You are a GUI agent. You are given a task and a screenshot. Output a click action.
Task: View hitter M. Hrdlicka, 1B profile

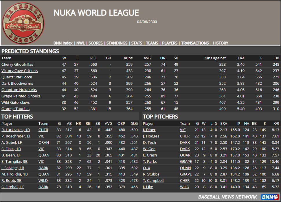(14, 174)
